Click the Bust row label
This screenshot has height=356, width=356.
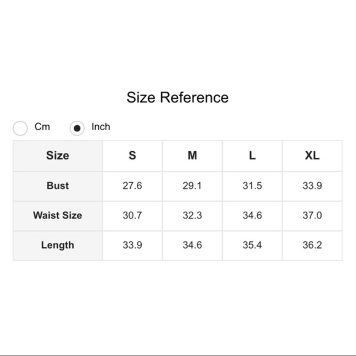[58, 186]
